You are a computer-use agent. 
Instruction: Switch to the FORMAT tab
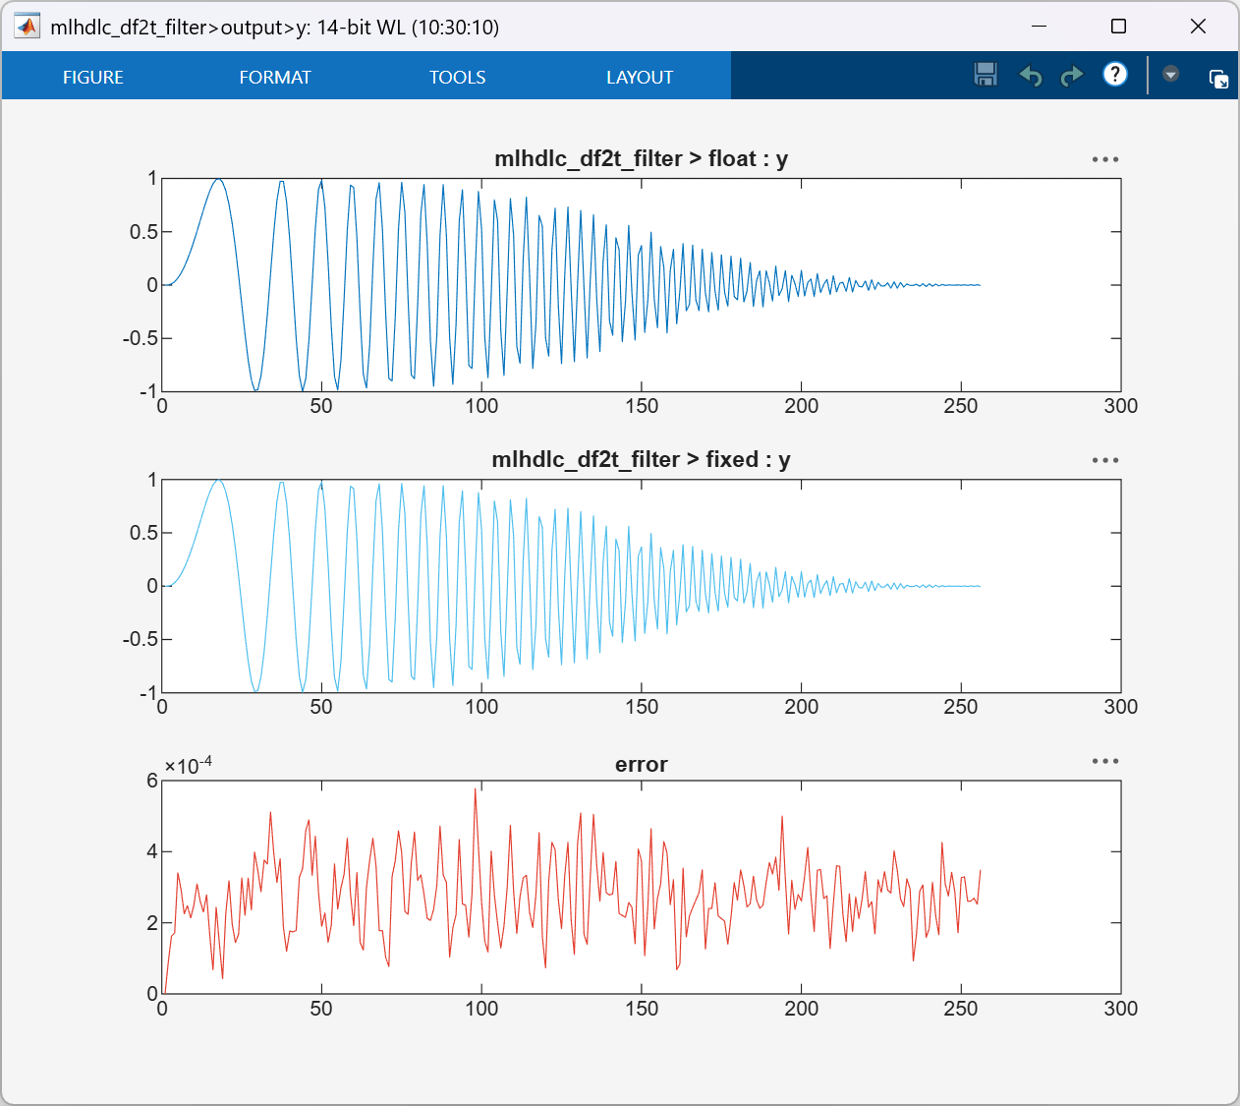click(x=275, y=77)
